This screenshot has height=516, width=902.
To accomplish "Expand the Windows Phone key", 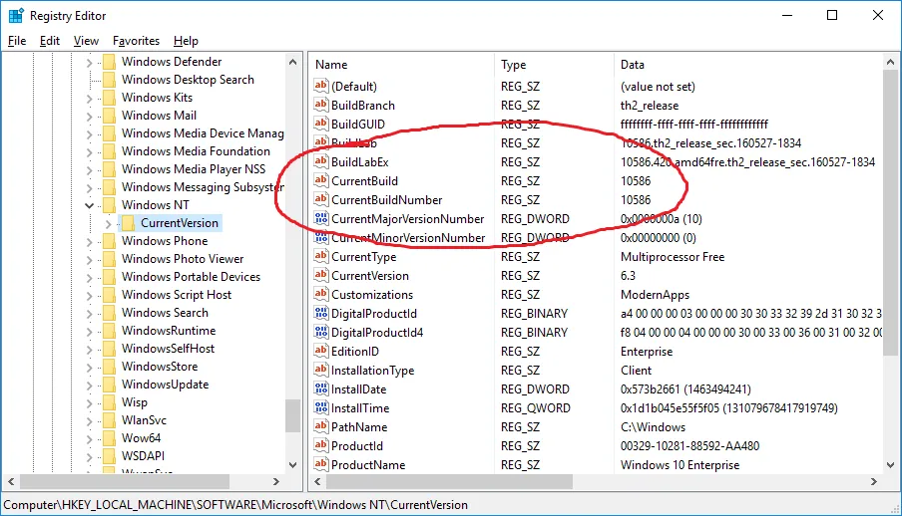I will 89,241.
